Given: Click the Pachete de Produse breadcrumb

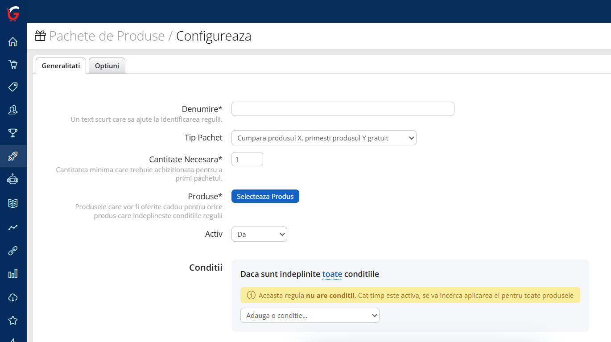Looking at the screenshot, I should point(107,36).
